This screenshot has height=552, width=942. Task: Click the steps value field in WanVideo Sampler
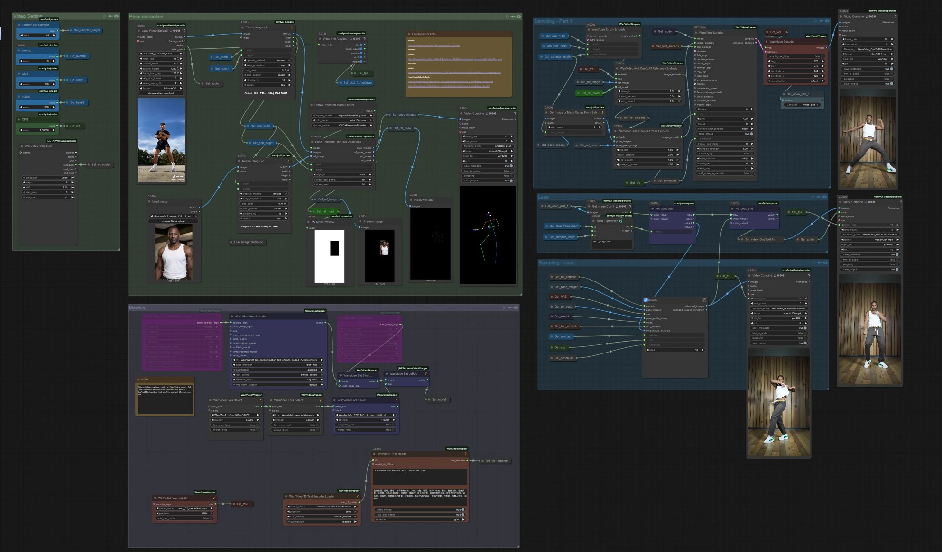(x=726, y=109)
